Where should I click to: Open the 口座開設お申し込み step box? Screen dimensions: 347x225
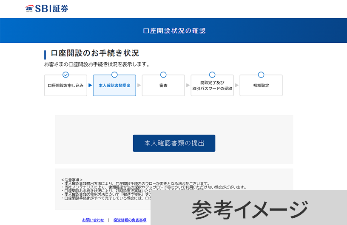tap(65, 86)
